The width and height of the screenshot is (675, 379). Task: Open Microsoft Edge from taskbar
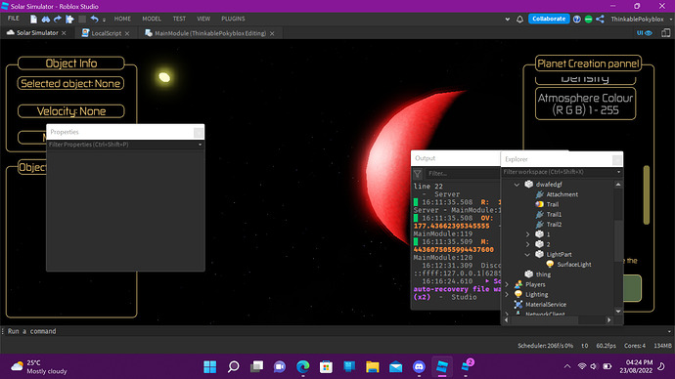pyautogui.click(x=303, y=366)
